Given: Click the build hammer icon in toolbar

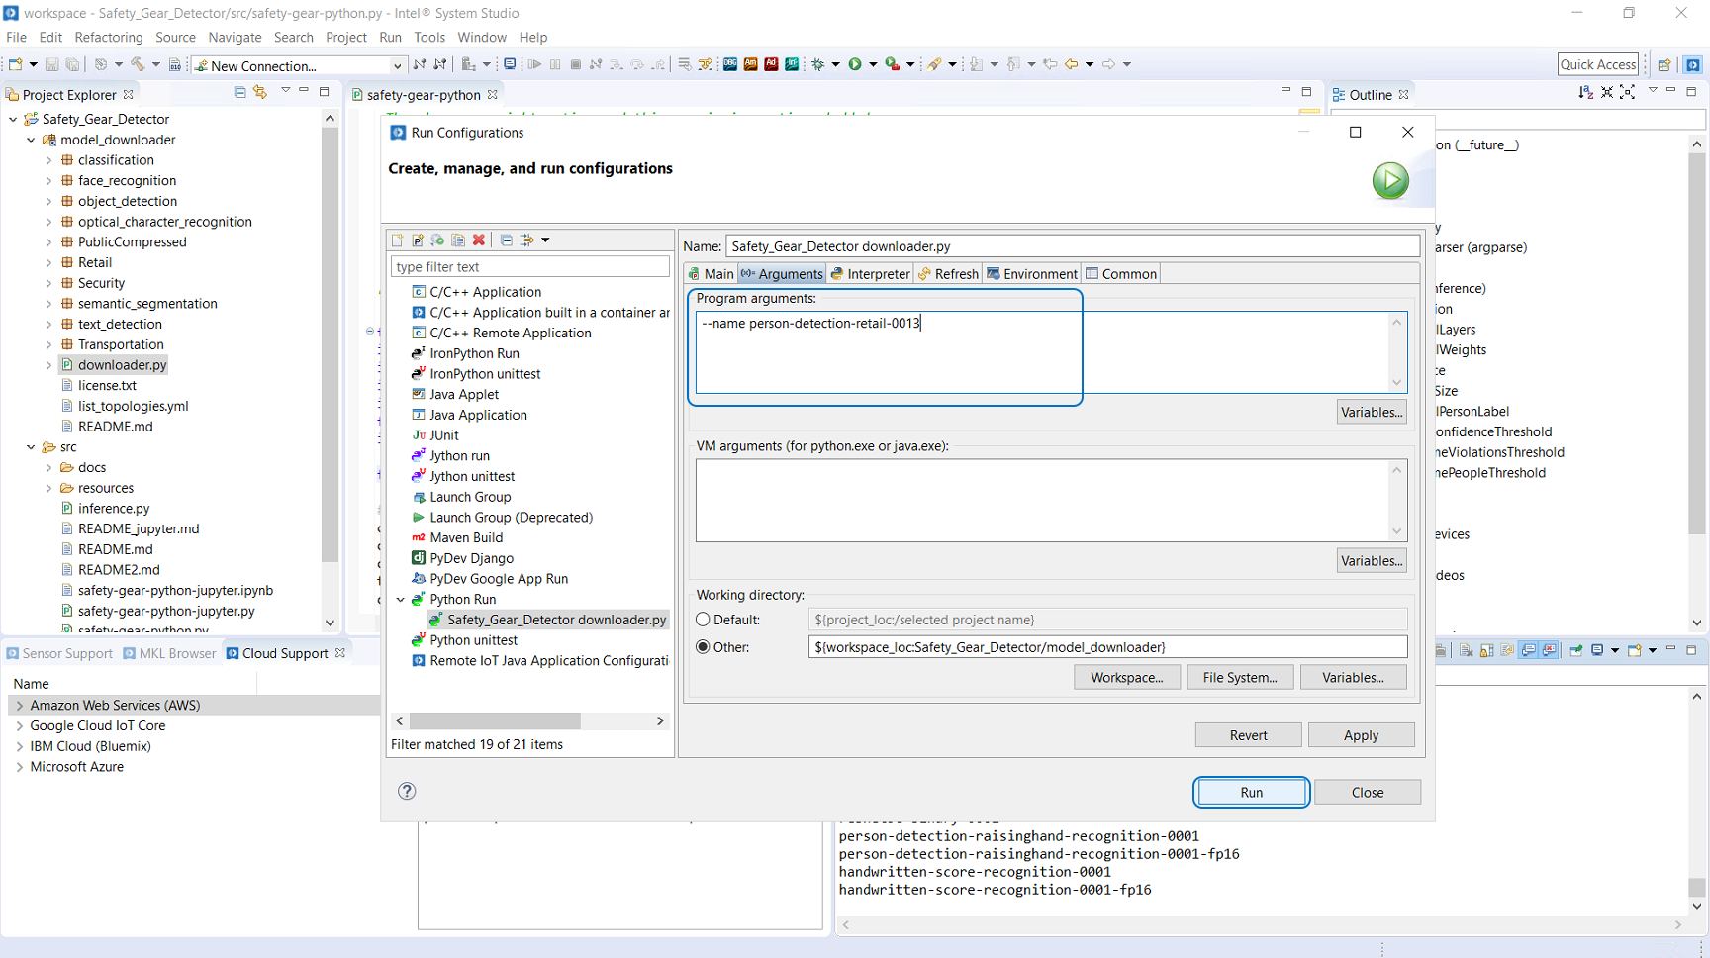Looking at the screenshot, I should (138, 64).
